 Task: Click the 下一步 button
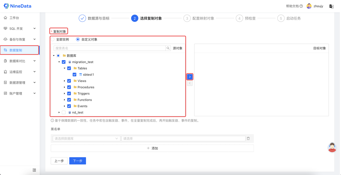tap(78, 161)
